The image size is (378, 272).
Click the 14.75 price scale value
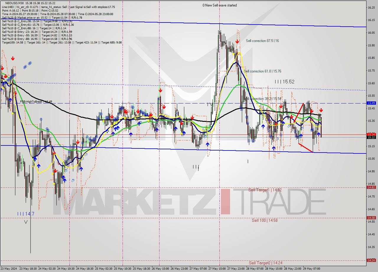click(371, 197)
